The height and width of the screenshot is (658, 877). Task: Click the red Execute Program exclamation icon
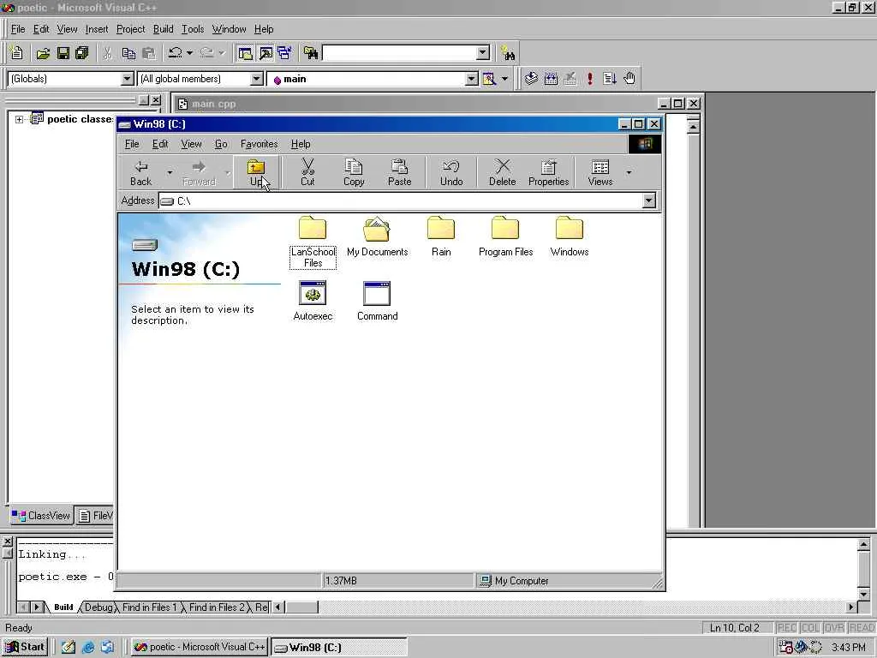[x=589, y=79]
